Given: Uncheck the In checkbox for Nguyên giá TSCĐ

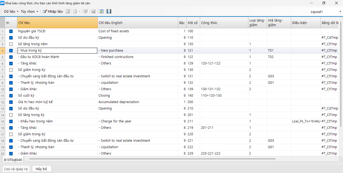Looking at the screenshot, I should 11,31.
